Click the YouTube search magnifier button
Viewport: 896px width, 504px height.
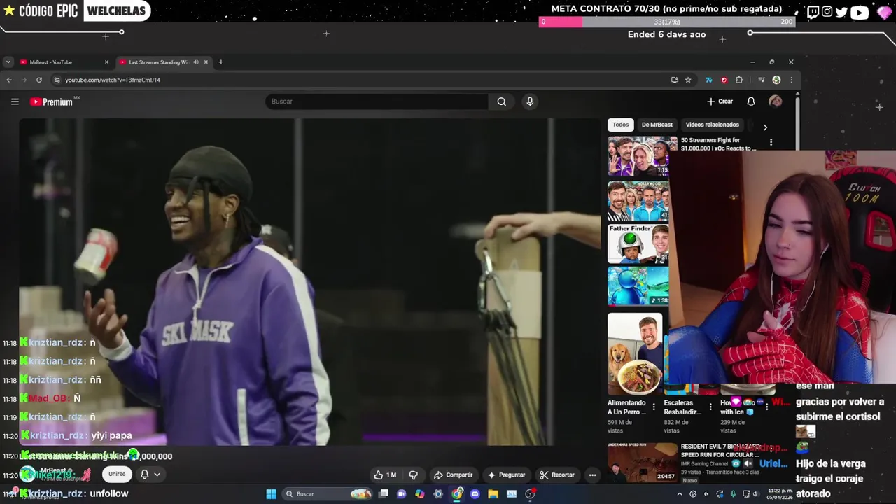(x=501, y=101)
